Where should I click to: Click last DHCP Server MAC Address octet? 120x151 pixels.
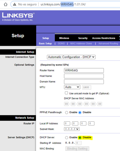coord(100,104)
